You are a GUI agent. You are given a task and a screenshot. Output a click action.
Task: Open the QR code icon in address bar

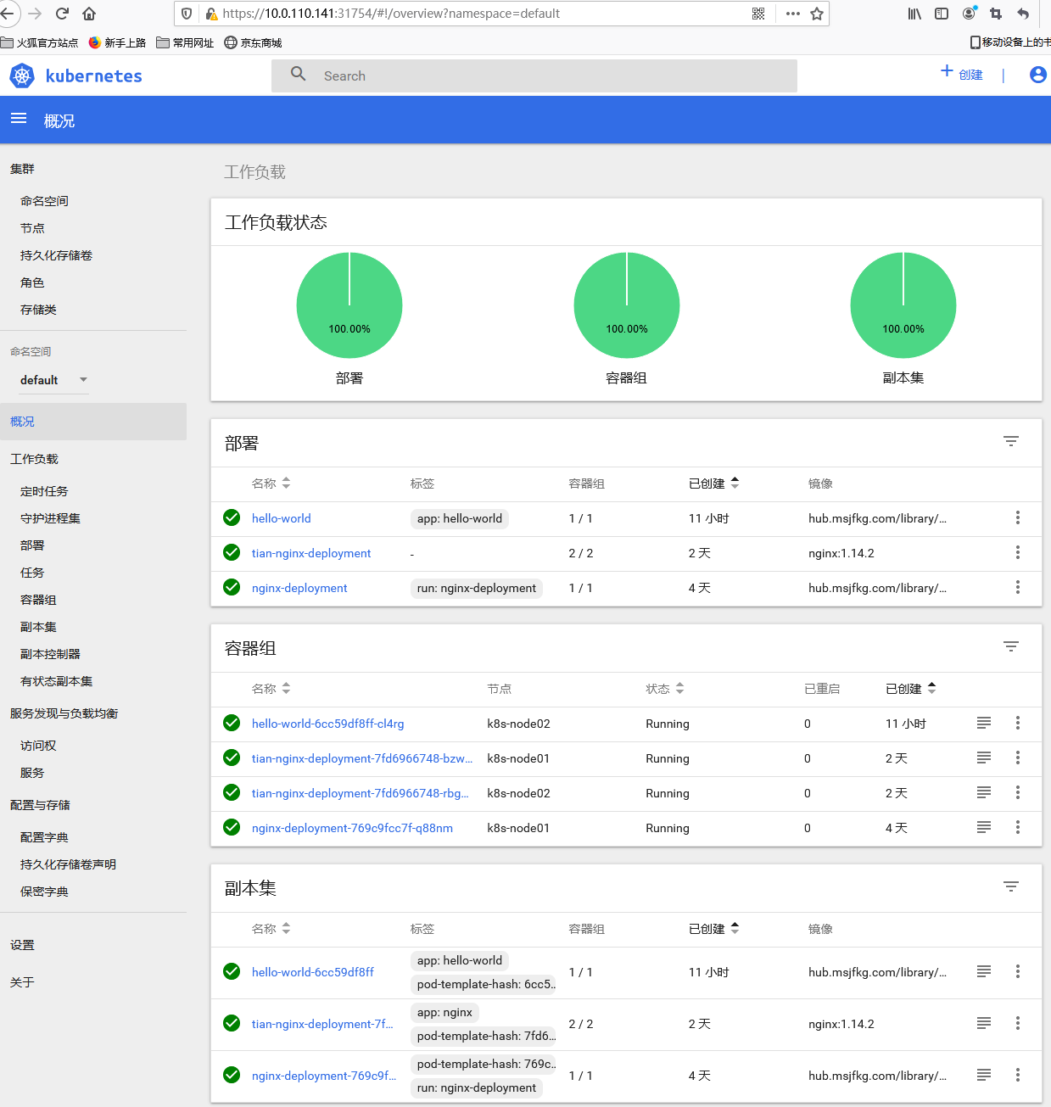pos(758,14)
